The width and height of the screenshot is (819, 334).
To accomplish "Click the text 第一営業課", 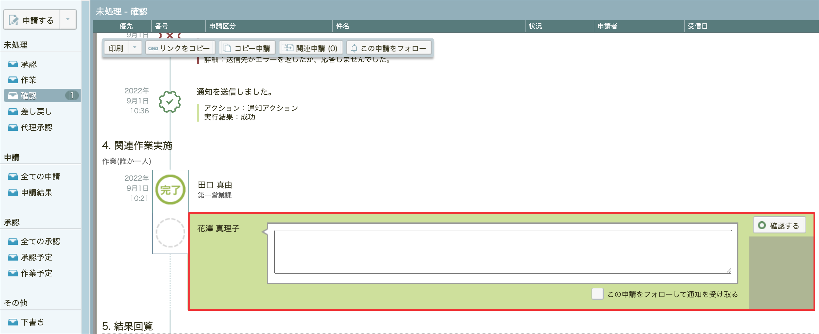I will point(215,195).
